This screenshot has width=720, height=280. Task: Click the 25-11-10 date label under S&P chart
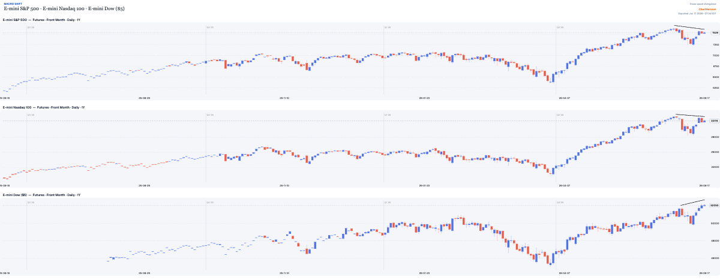(x=284, y=98)
